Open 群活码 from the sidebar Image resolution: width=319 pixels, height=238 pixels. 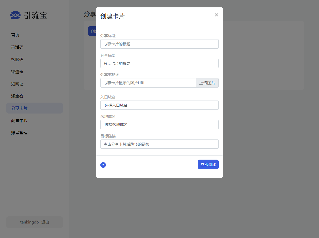[x=17, y=47]
